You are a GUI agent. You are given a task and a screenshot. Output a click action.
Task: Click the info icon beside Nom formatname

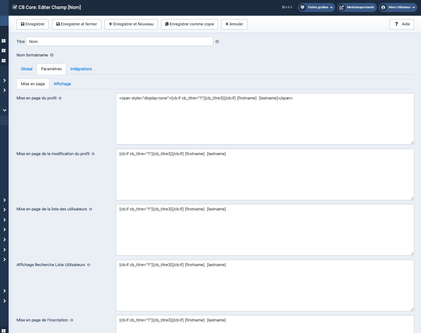tap(52, 55)
